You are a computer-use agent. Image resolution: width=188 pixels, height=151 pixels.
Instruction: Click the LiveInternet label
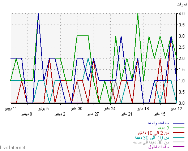coord(13,147)
